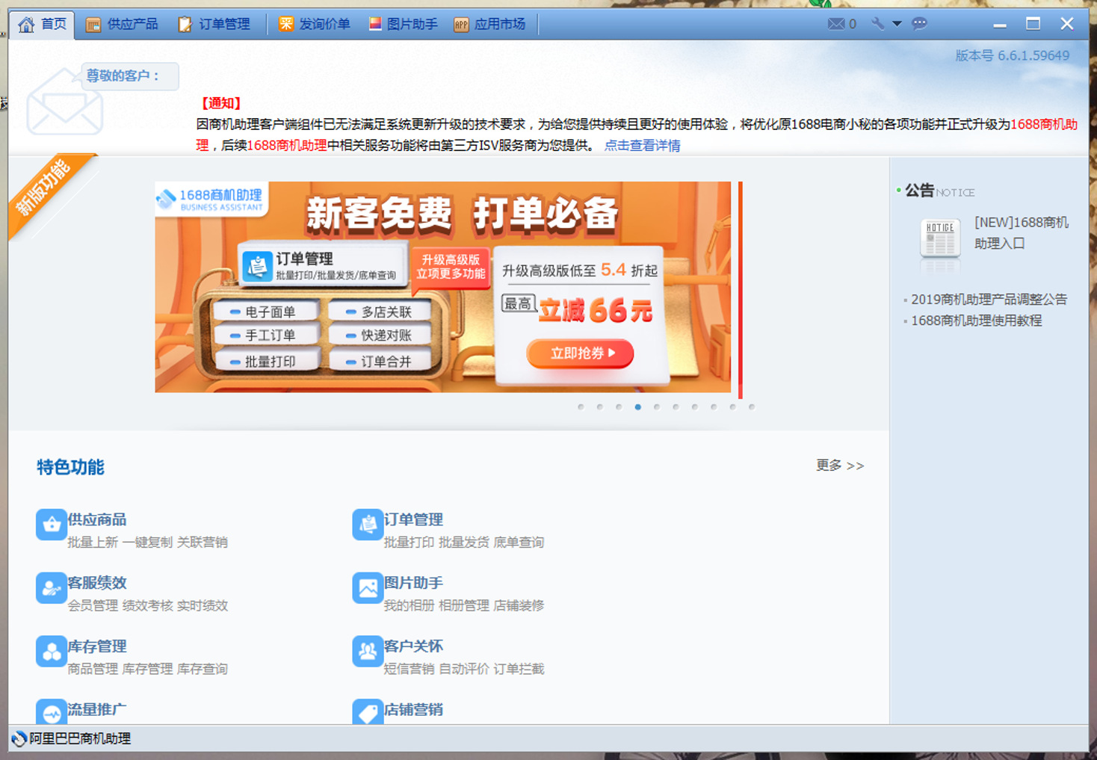
Task: Click the 图片助手 picture feature icon
Action: pos(367,587)
